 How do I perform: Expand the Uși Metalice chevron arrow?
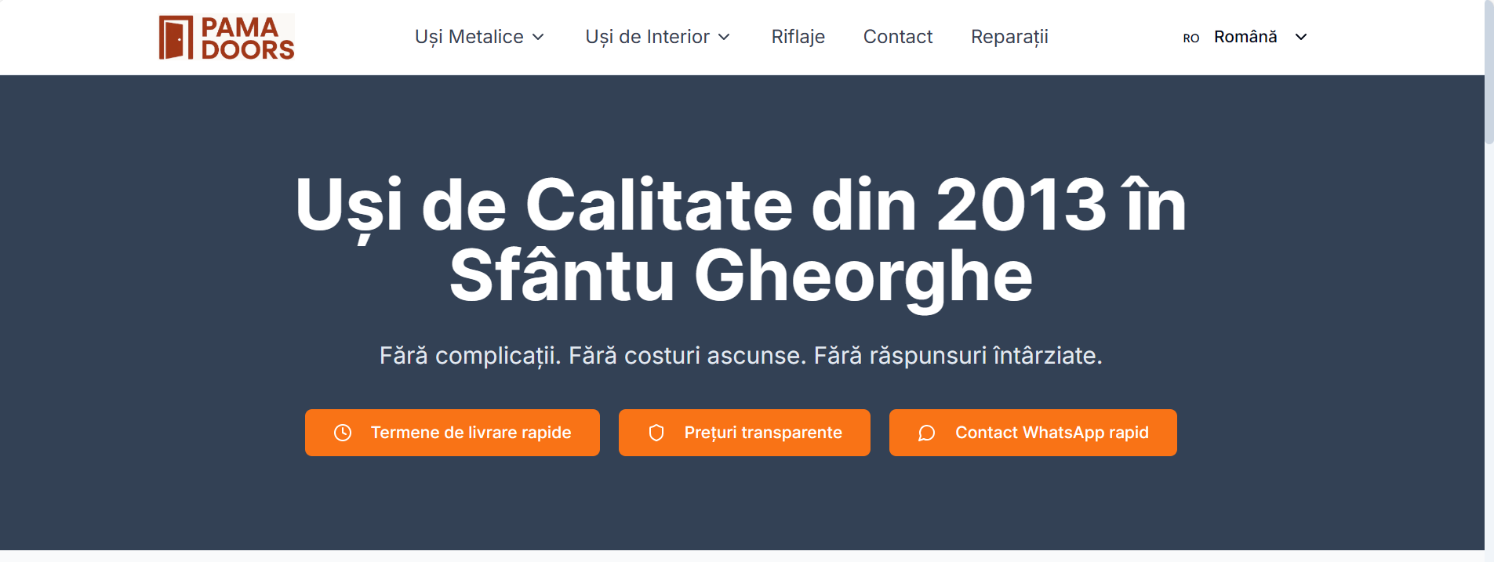tap(538, 37)
